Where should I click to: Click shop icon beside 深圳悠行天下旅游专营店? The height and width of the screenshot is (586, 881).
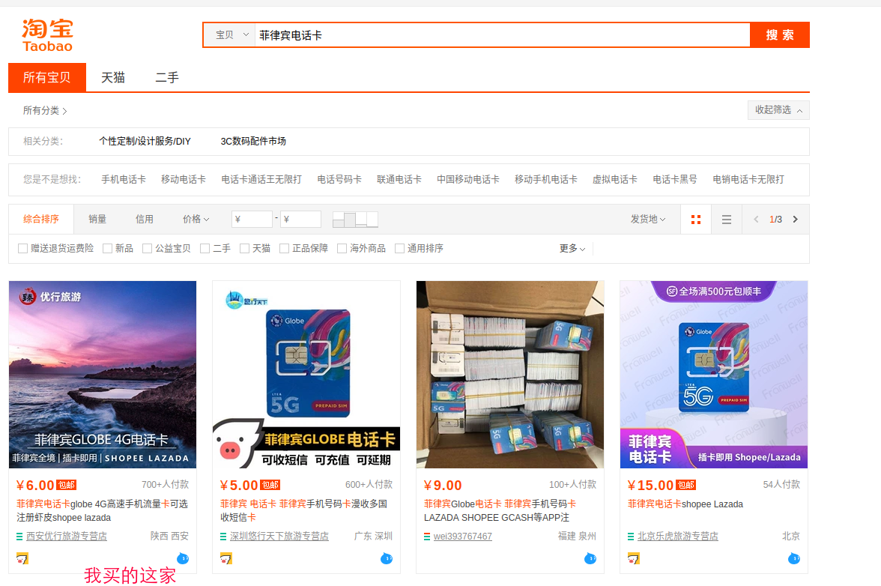[x=223, y=537]
